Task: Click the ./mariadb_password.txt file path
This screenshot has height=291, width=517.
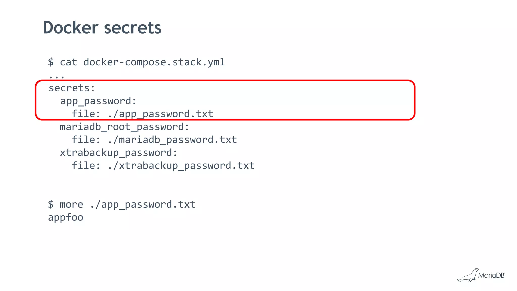Action: click(172, 140)
